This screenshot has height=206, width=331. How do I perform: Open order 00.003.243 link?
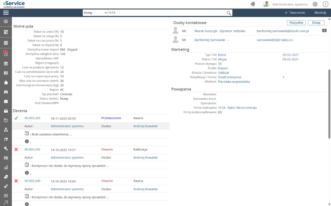click(32, 118)
